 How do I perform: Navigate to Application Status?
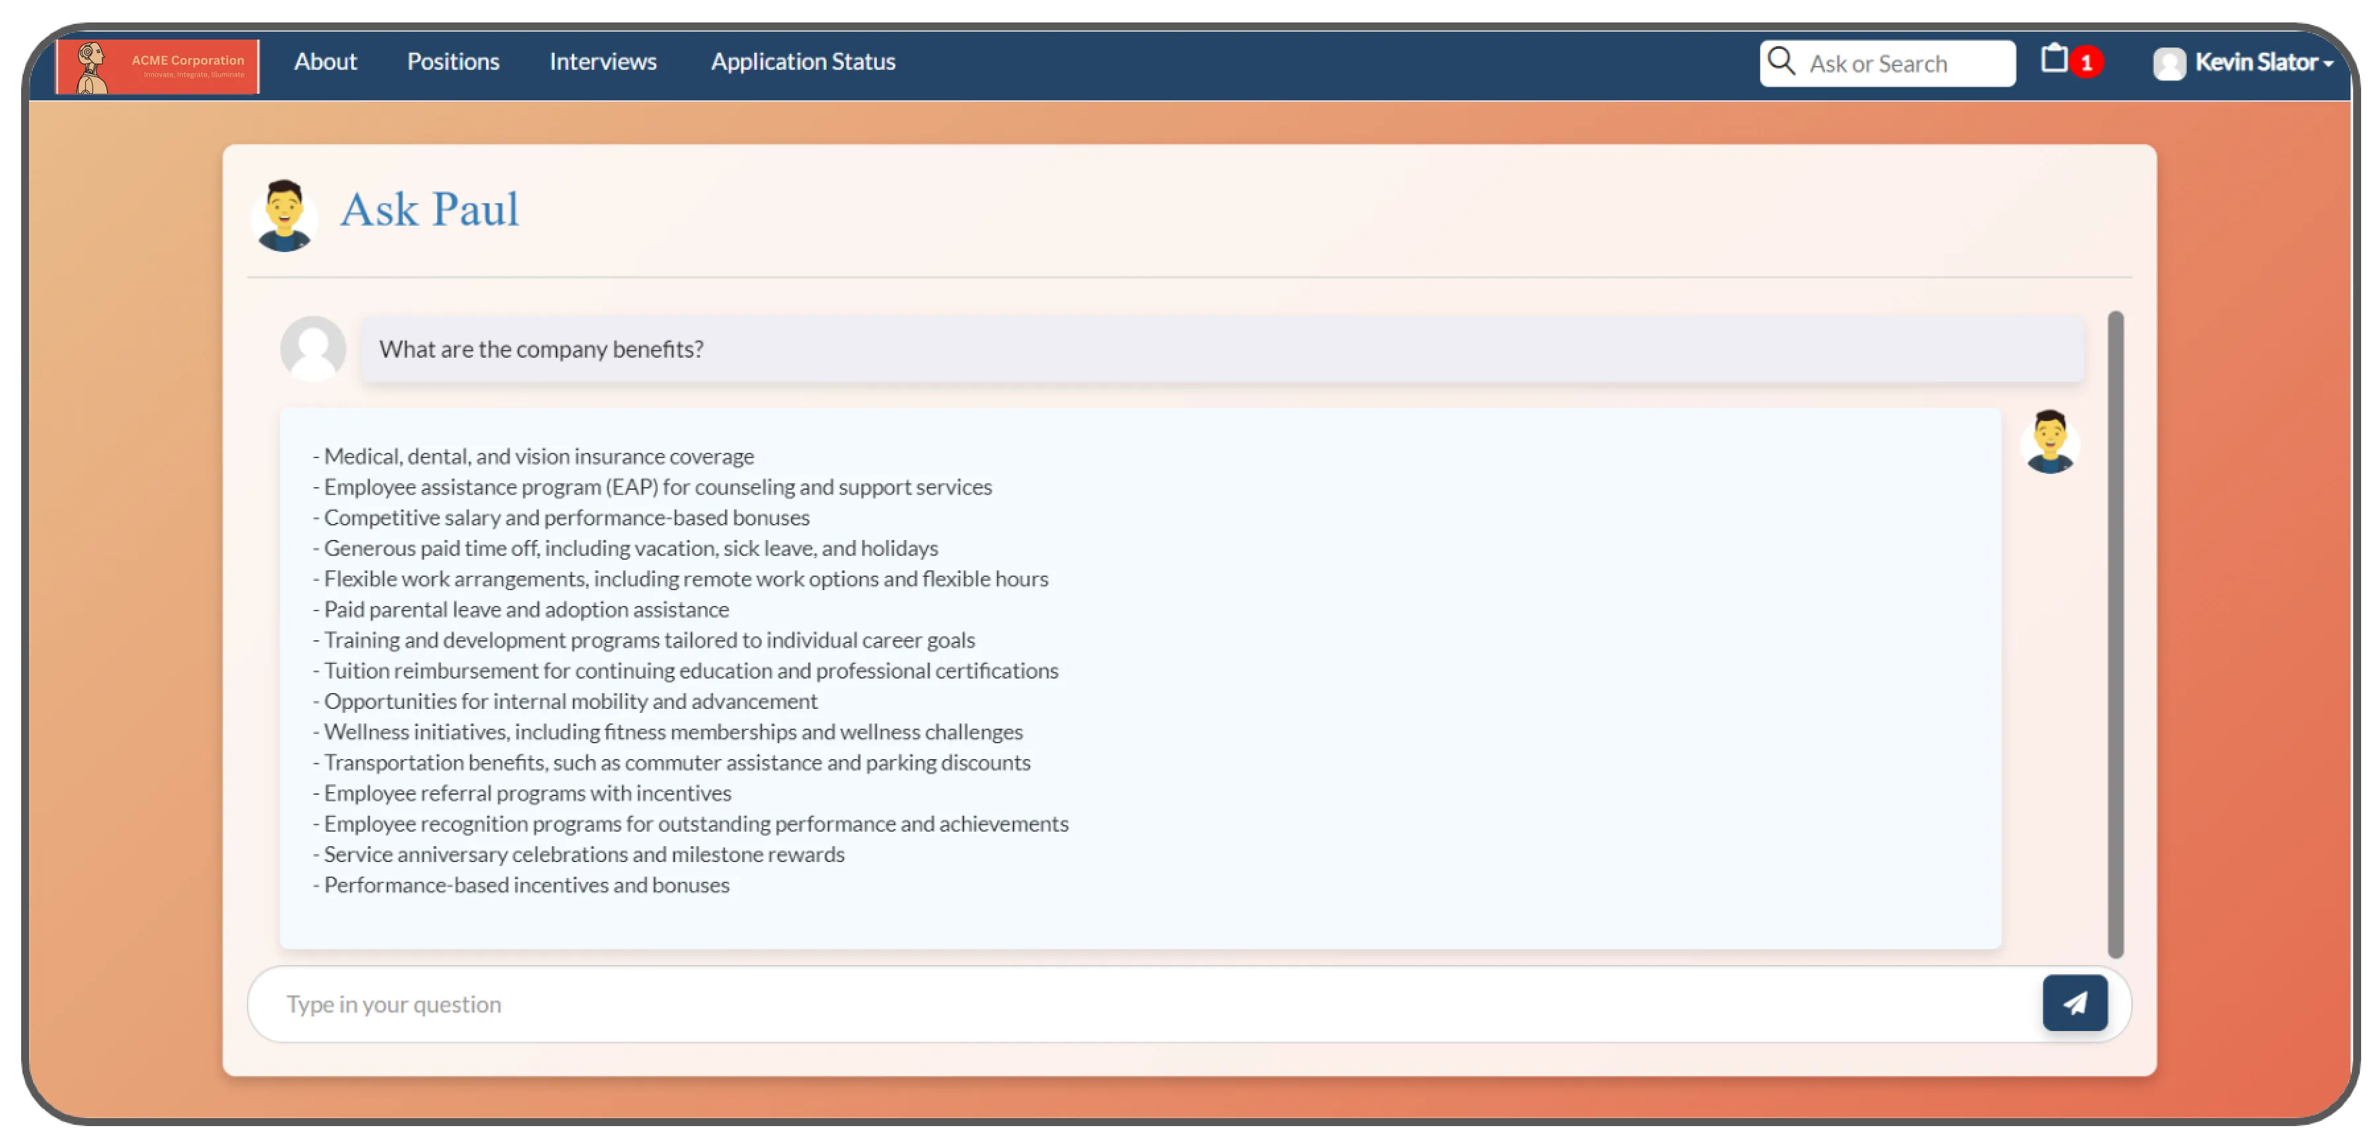[x=802, y=62]
